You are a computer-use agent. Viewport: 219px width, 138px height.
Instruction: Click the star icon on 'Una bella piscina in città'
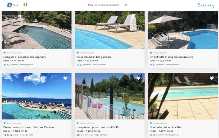pyautogui.click(x=151, y=123)
